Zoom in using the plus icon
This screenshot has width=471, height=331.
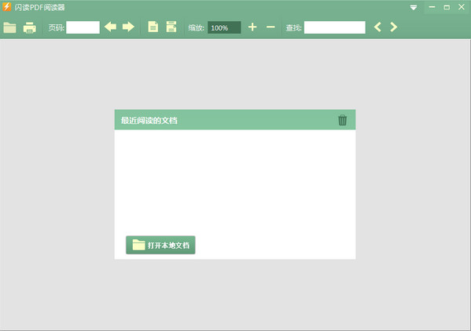(252, 27)
